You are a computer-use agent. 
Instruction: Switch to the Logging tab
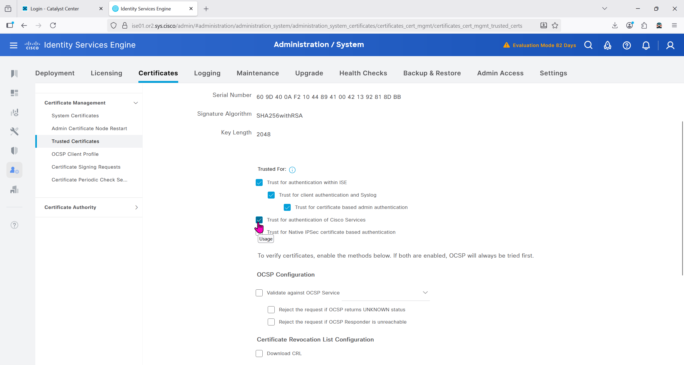207,73
